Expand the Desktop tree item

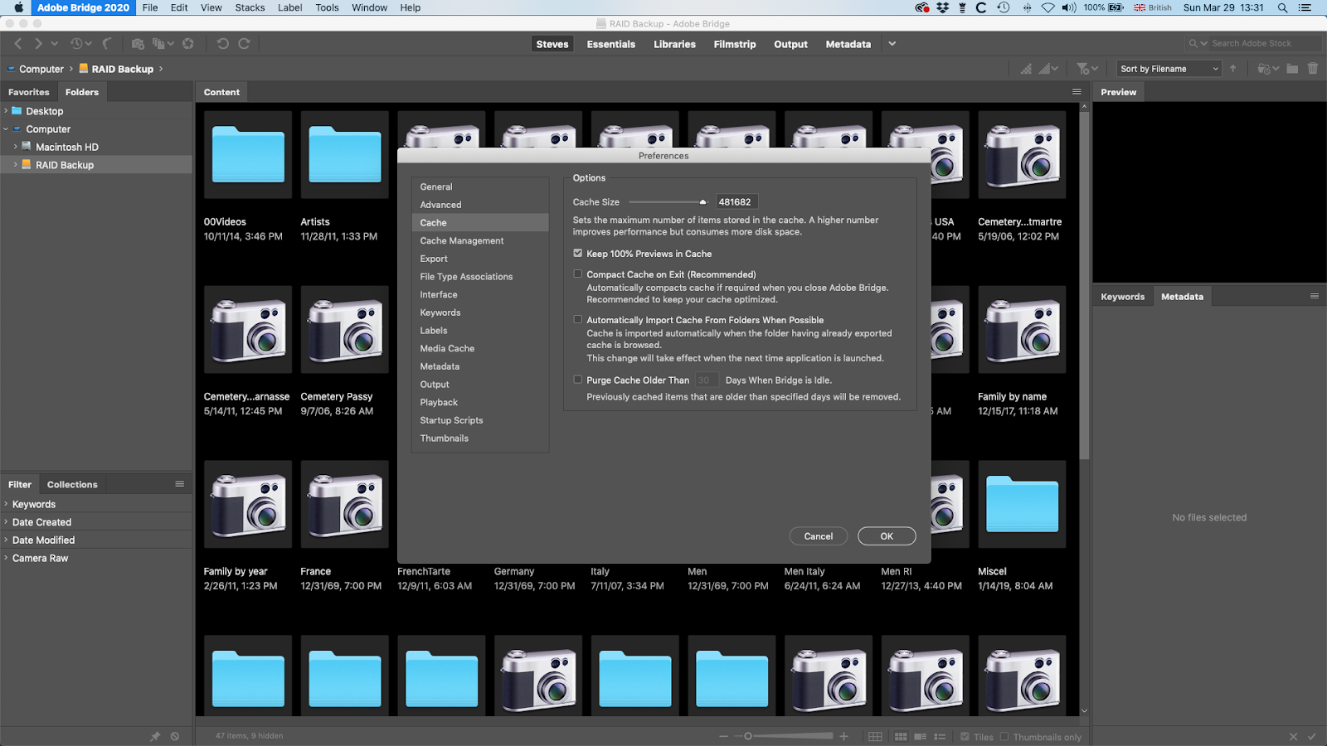coord(6,111)
